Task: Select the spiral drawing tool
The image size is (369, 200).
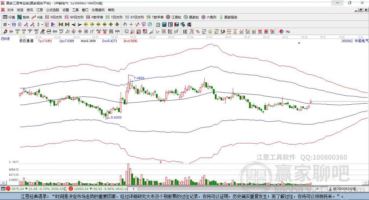Action: tap(36, 32)
